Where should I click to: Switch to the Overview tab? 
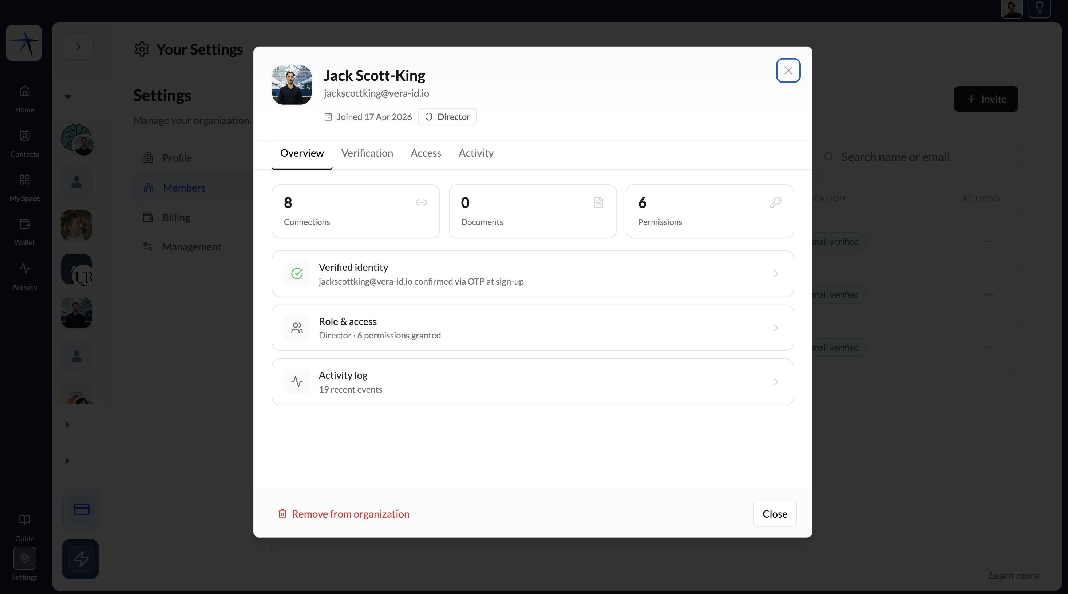302,153
